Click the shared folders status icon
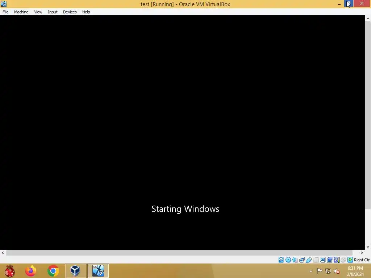Screen dimensions: 371x278 (316, 260)
